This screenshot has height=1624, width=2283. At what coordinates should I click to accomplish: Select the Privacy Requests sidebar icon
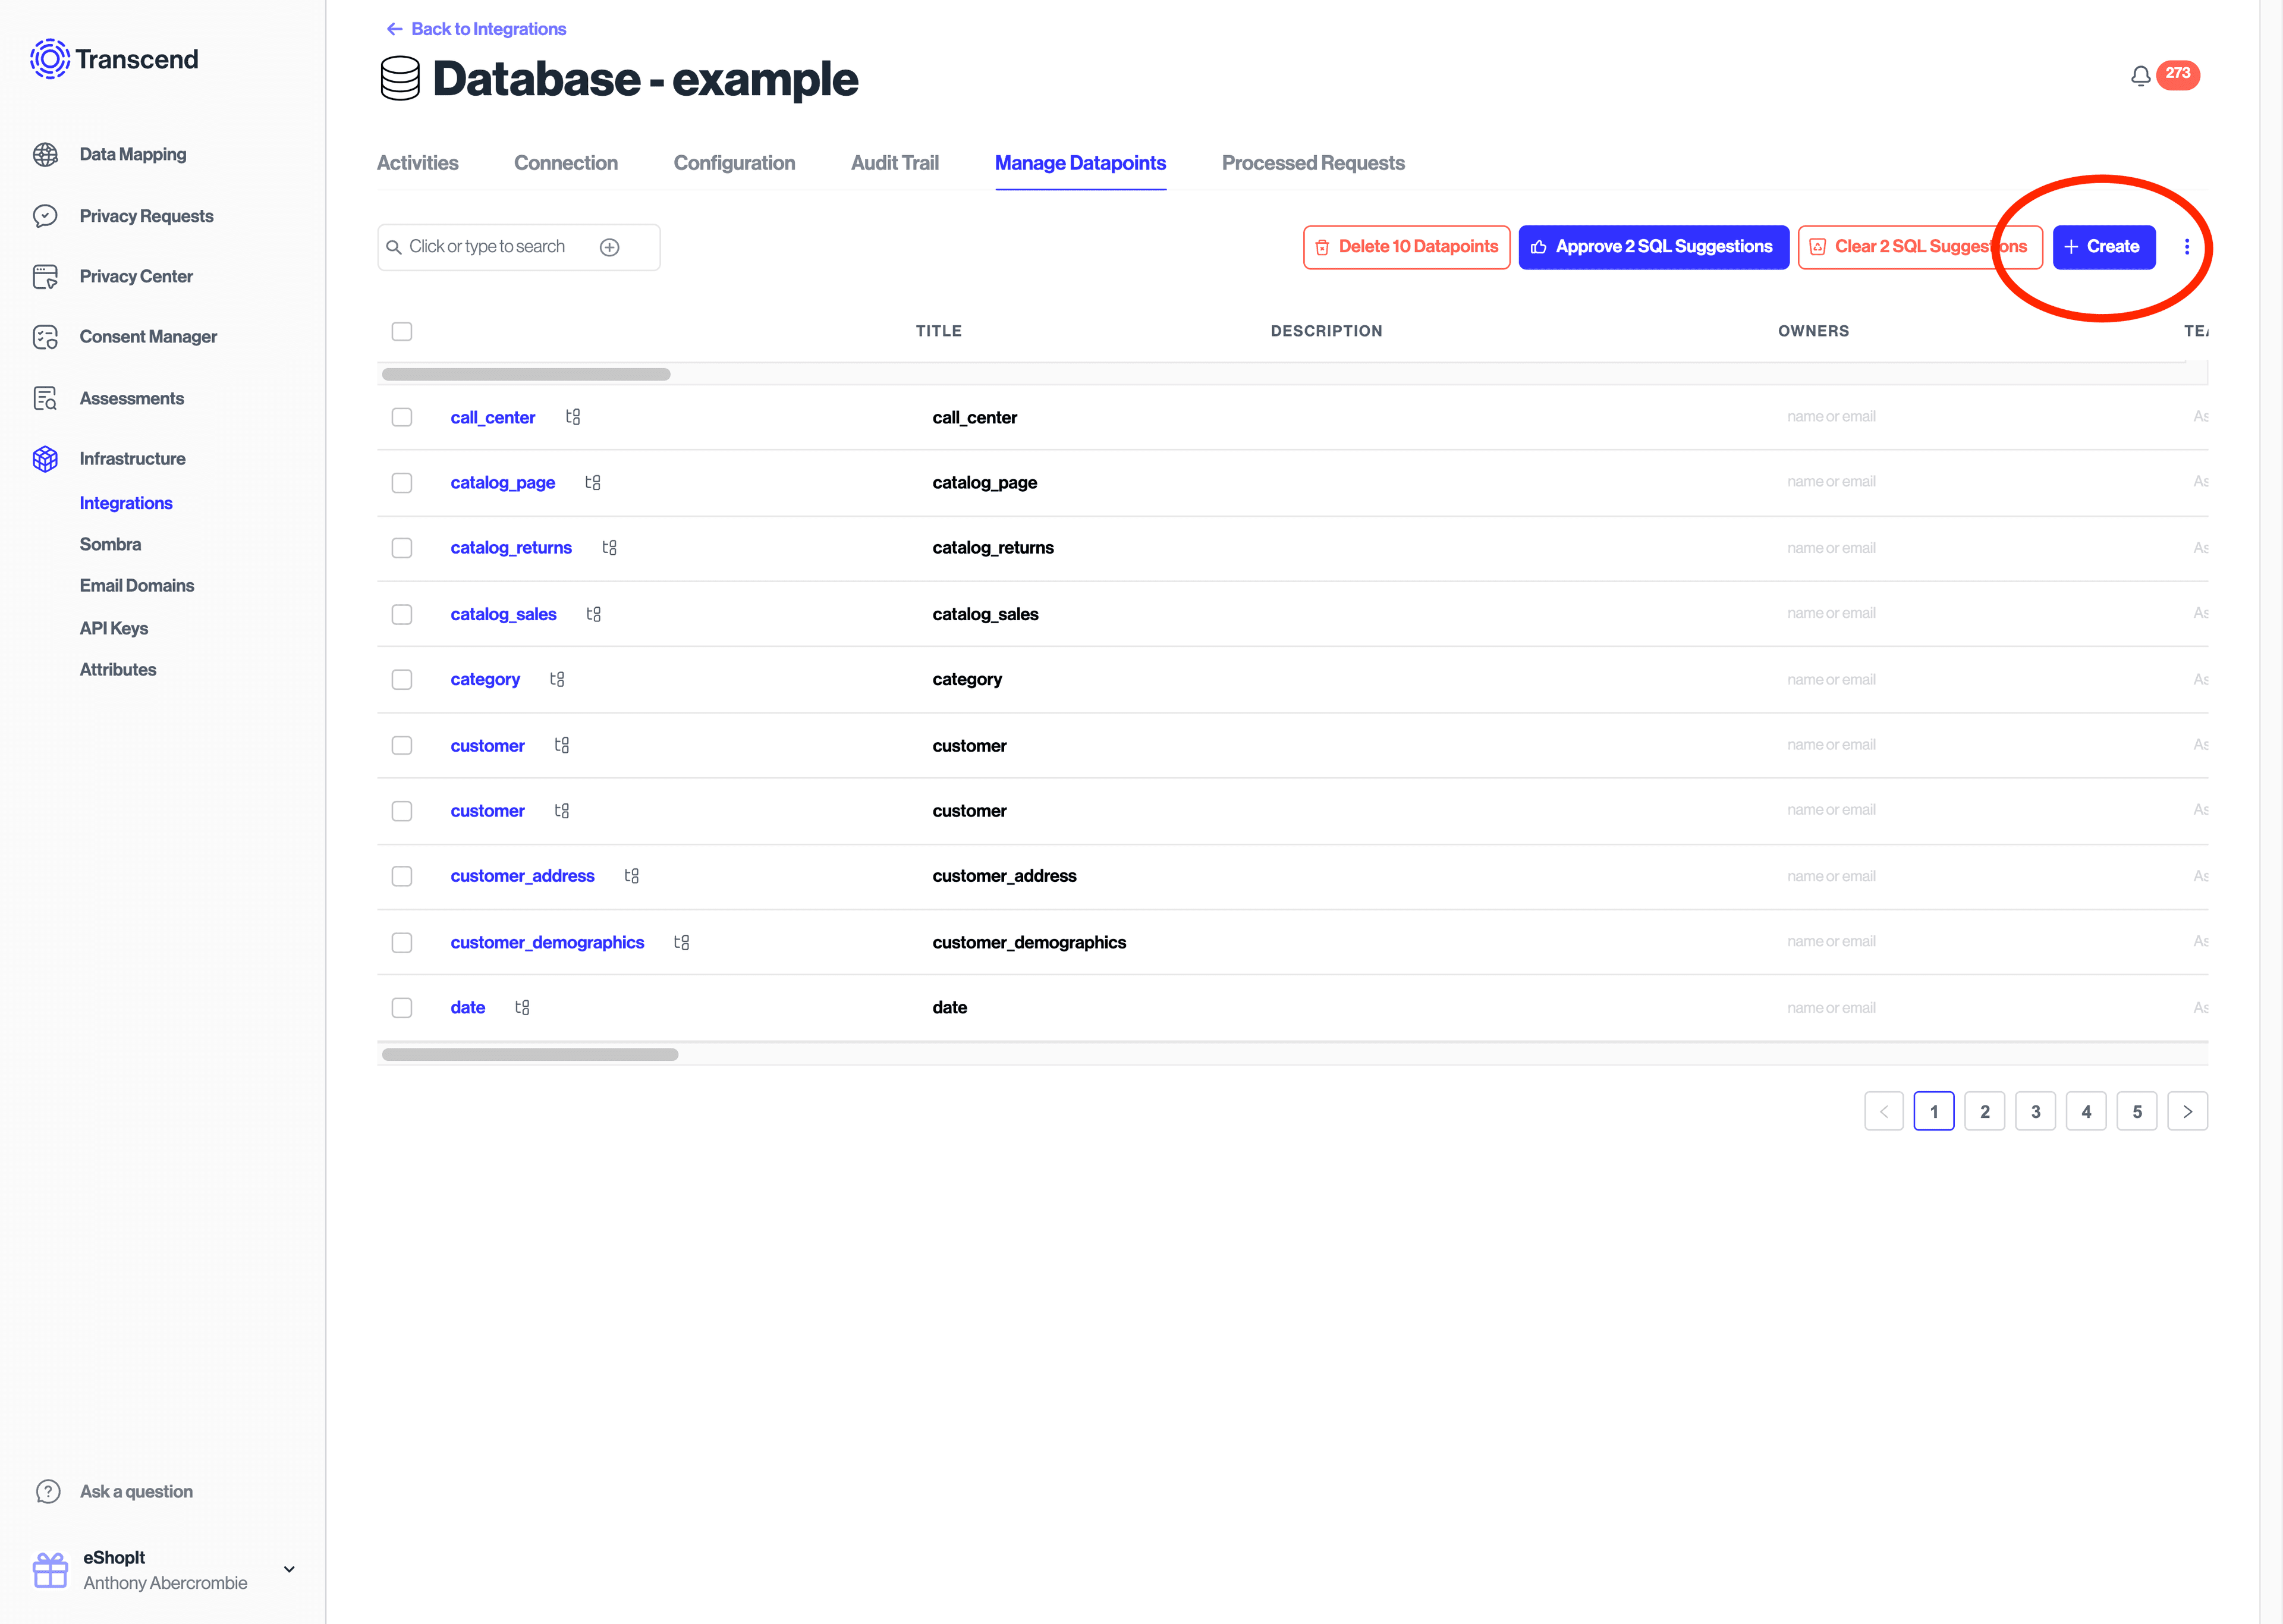coord(46,215)
